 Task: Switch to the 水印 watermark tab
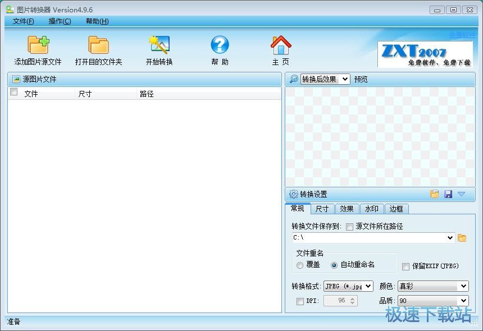(371, 209)
